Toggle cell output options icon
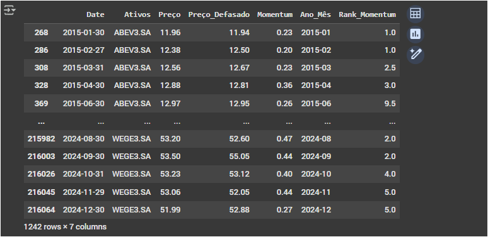Image resolution: width=488 pixels, height=237 pixels. coord(9,11)
